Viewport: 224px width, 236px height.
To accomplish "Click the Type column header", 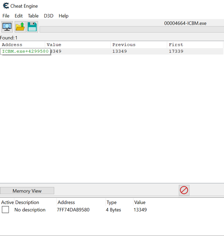I will coord(112,202).
